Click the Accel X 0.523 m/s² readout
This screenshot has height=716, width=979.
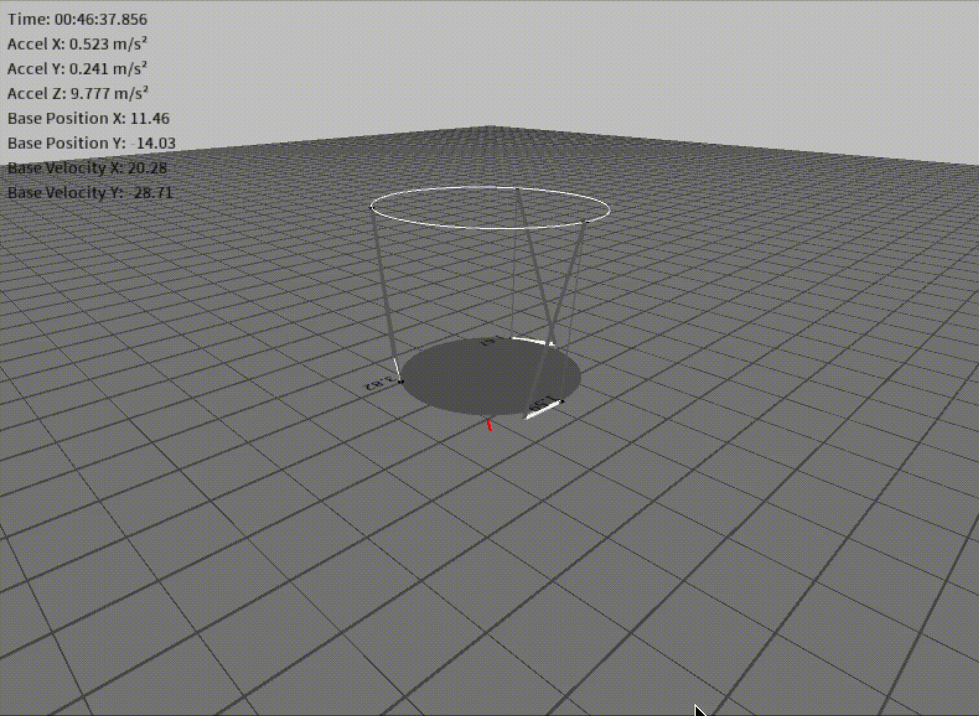[77, 44]
